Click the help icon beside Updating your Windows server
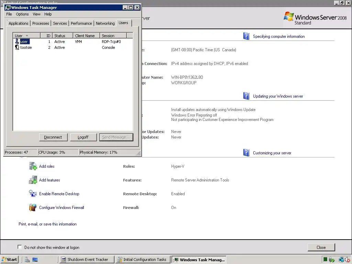The width and height of the screenshot is (352, 264). pos(246,96)
